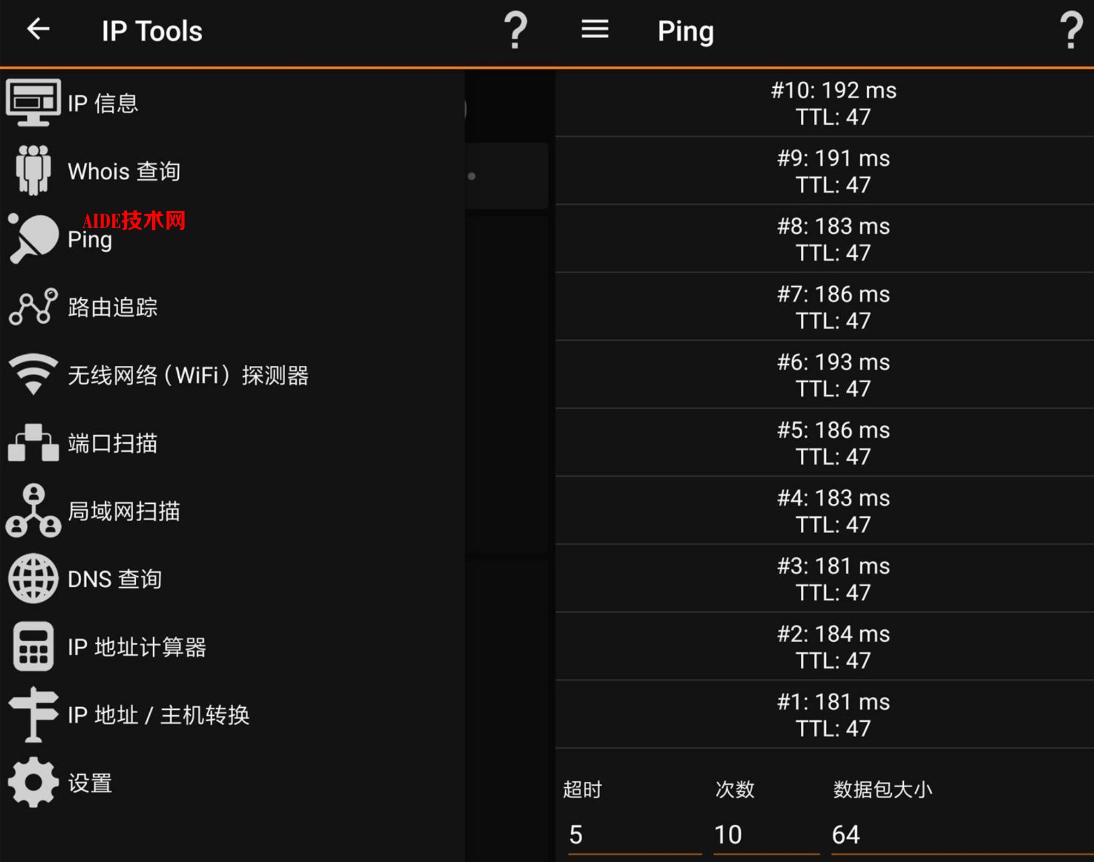1094x862 pixels.
Task: Select IP 地址计算器 menu item
Action: click(x=136, y=647)
